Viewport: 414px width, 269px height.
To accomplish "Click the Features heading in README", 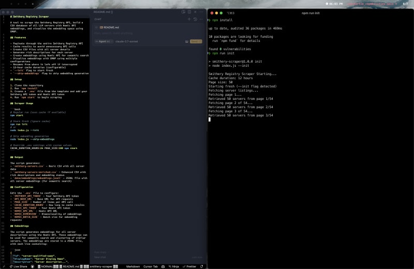I will coord(18,37).
